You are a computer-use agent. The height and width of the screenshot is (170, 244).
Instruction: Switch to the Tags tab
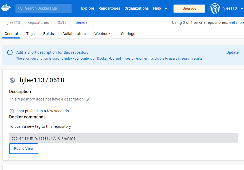point(30,34)
